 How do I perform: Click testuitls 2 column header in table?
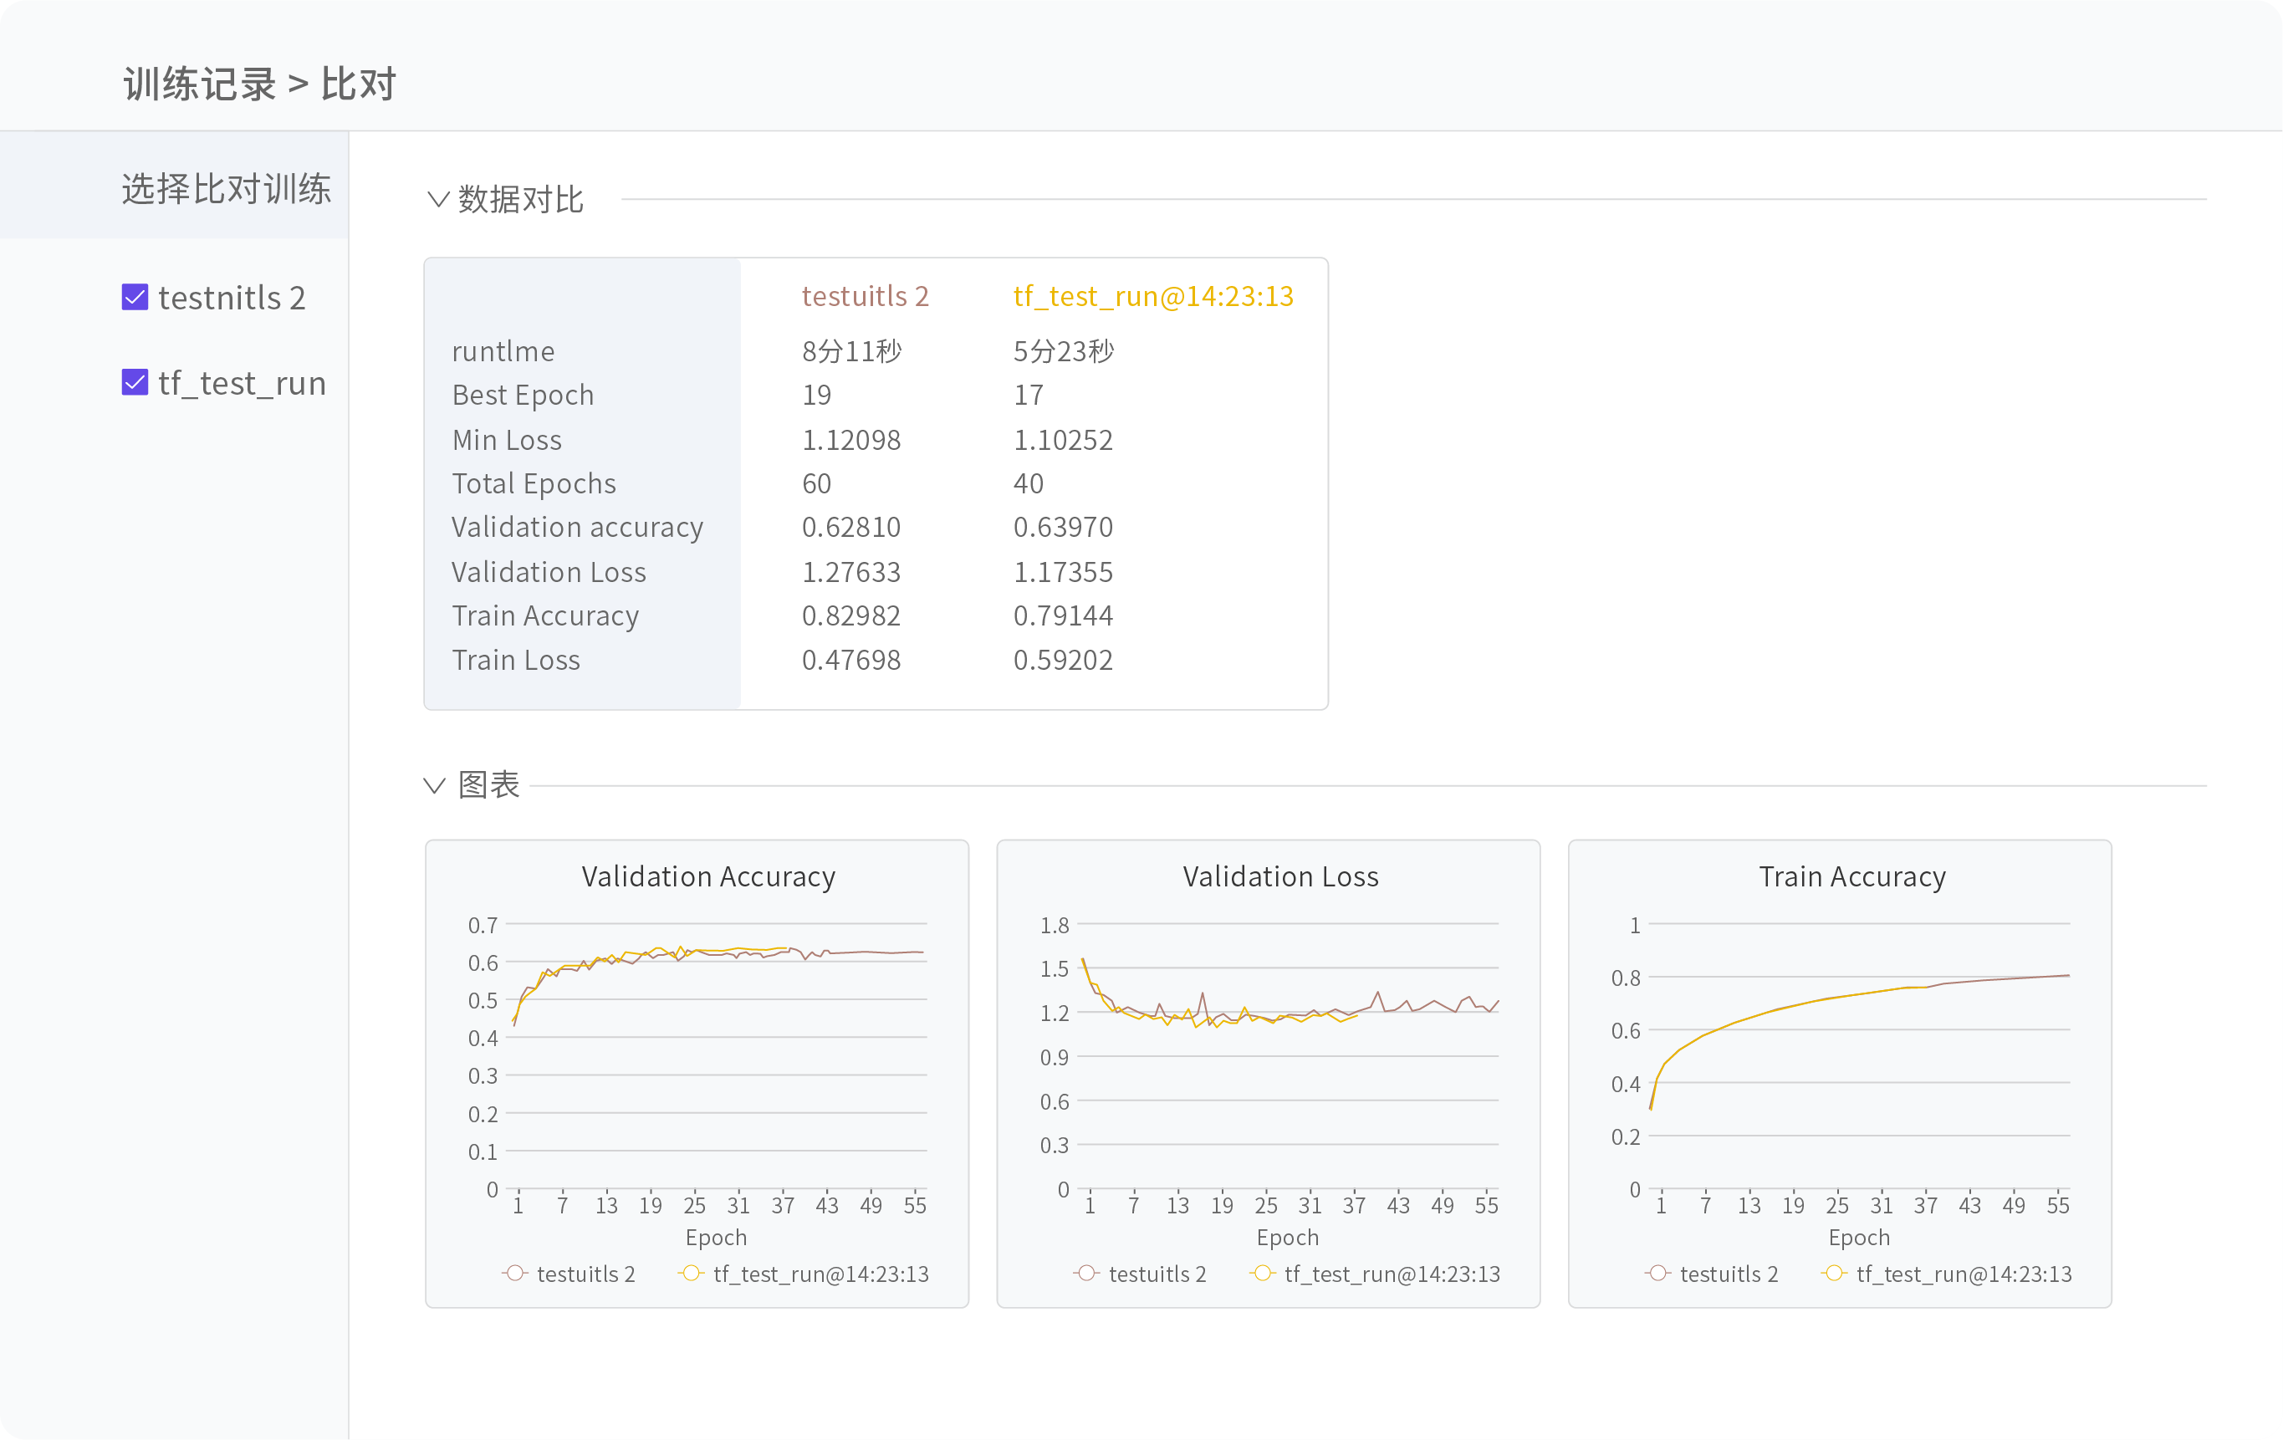pos(865,296)
